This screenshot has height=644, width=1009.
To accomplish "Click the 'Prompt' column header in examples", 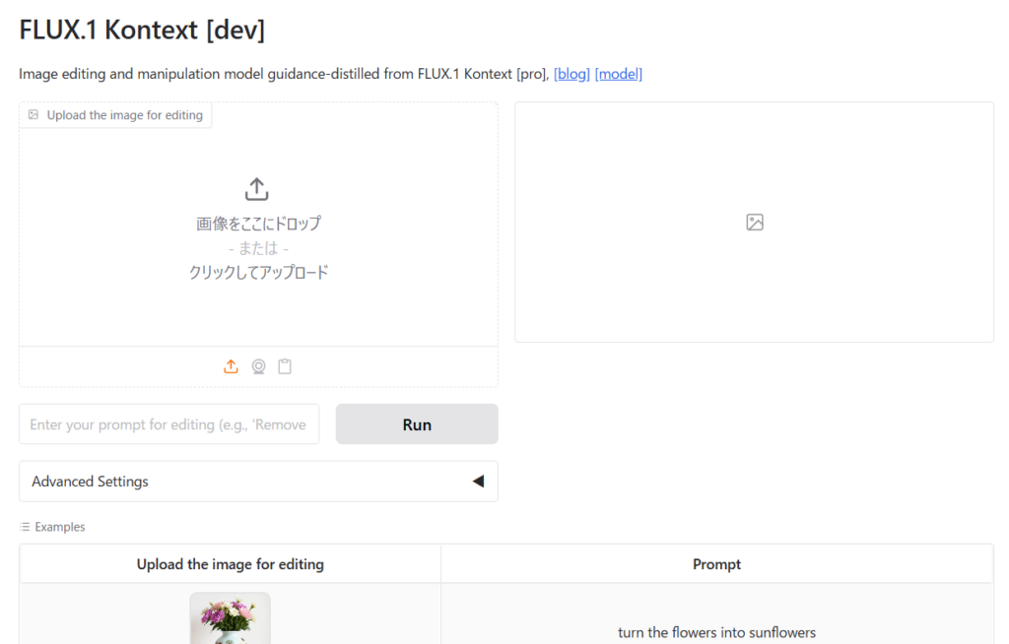I will pyautogui.click(x=716, y=564).
